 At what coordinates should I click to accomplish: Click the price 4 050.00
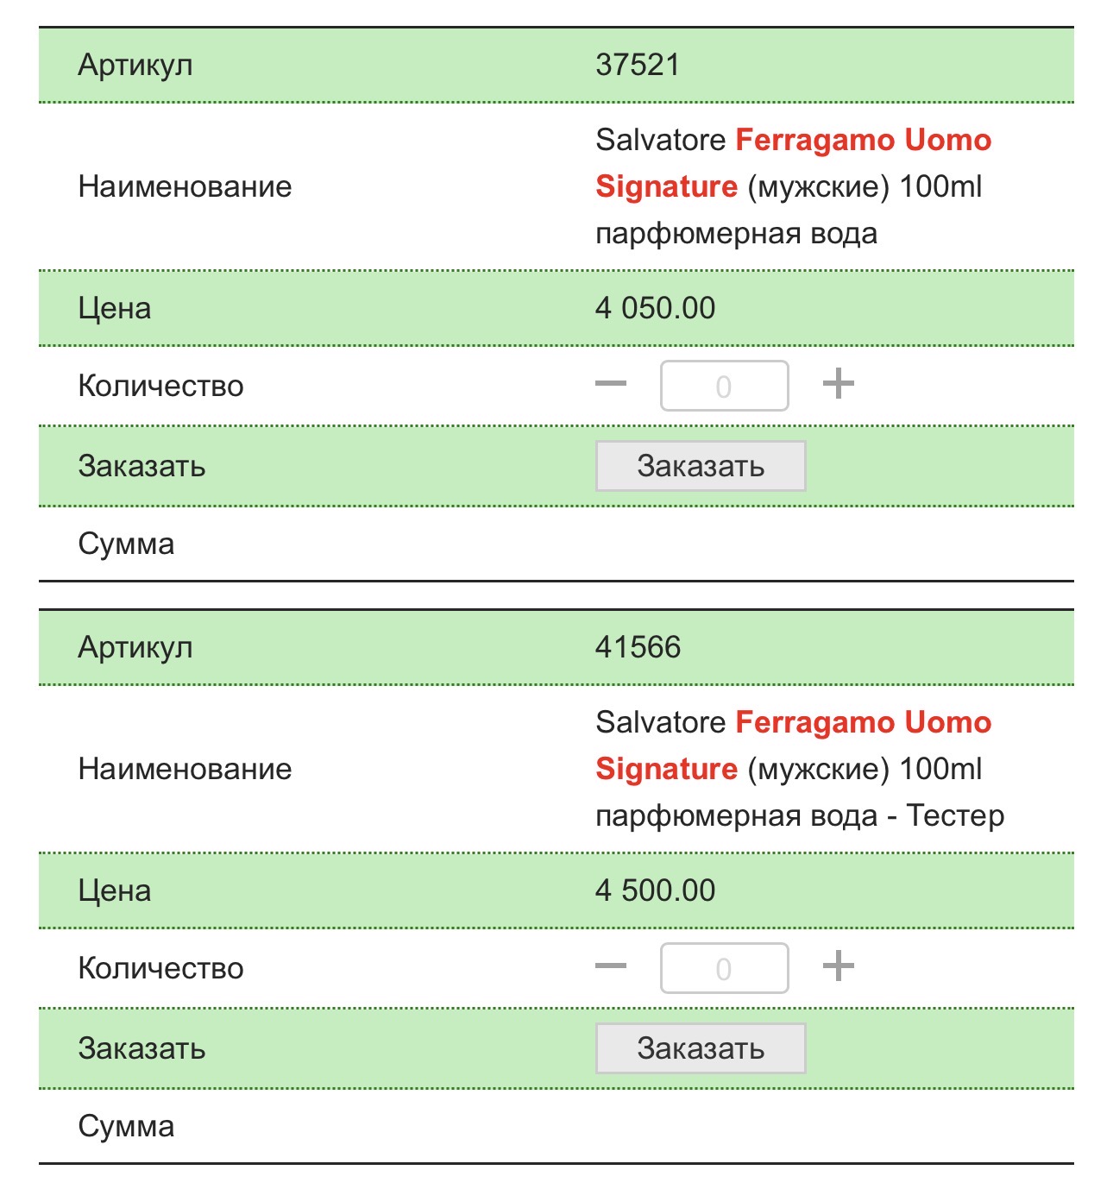coord(655,308)
